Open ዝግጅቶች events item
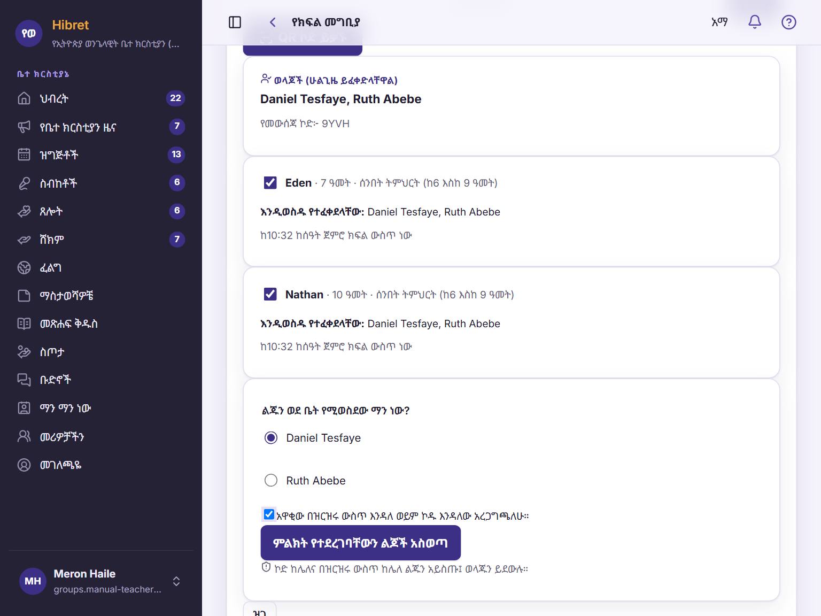821x616 pixels. tap(101, 155)
